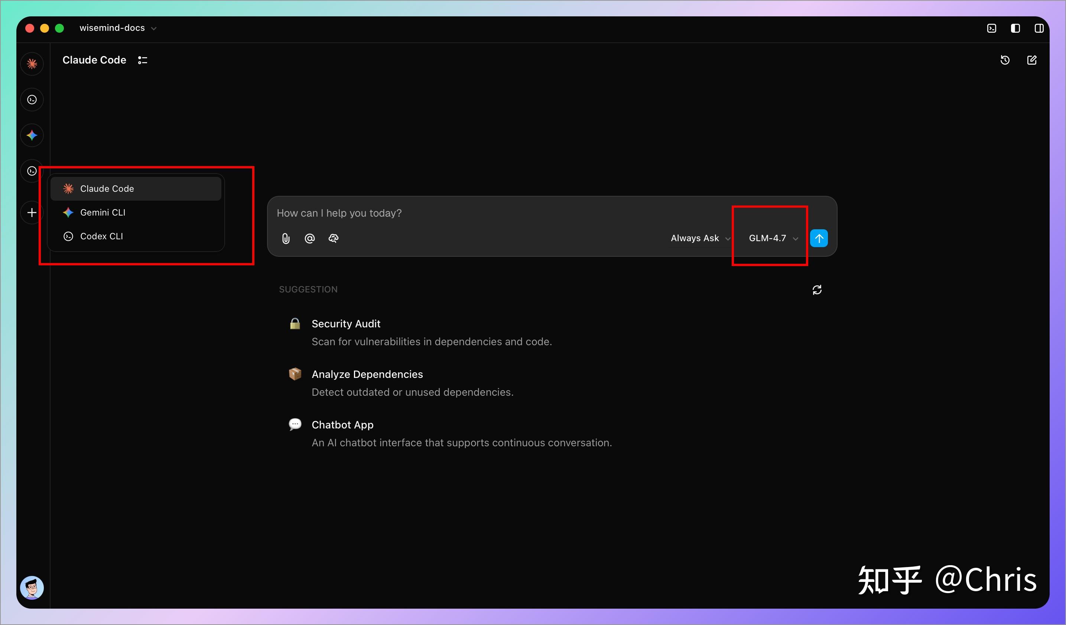
Task: Expand the wisemind-docs project dropdown
Action: pos(118,28)
